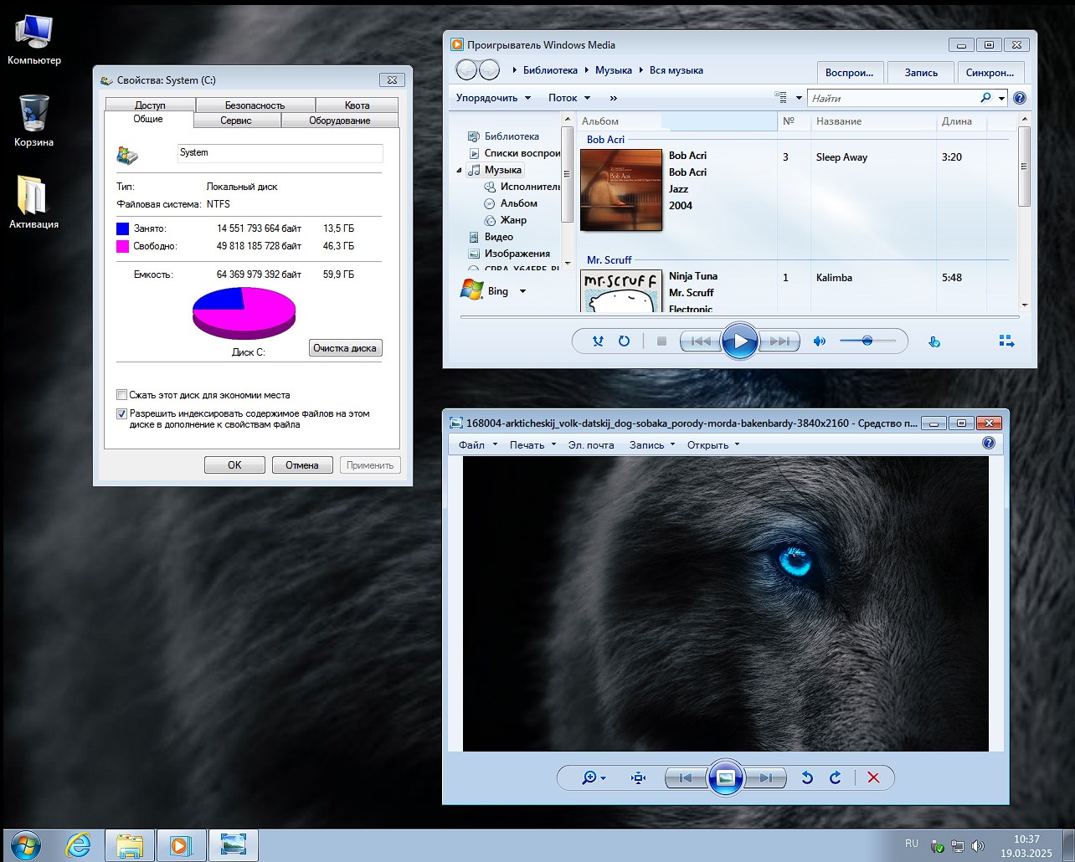Click the Очистка диска button
Image resolution: width=1075 pixels, height=862 pixels.
pyautogui.click(x=345, y=348)
